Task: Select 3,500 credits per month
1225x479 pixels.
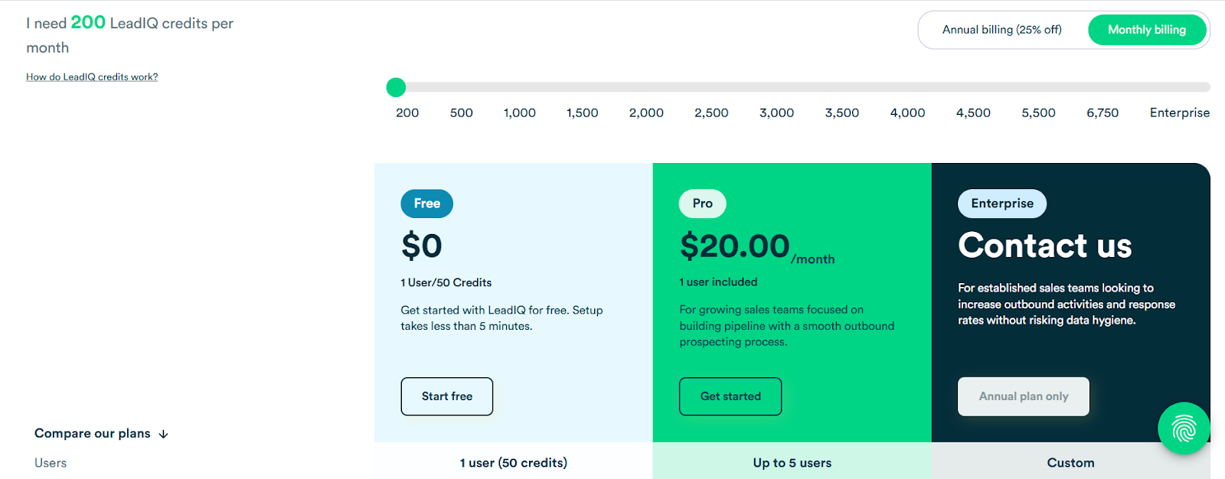Action: tap(841, 112)
